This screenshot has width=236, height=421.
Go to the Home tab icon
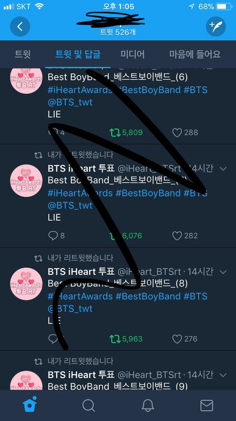29,405
